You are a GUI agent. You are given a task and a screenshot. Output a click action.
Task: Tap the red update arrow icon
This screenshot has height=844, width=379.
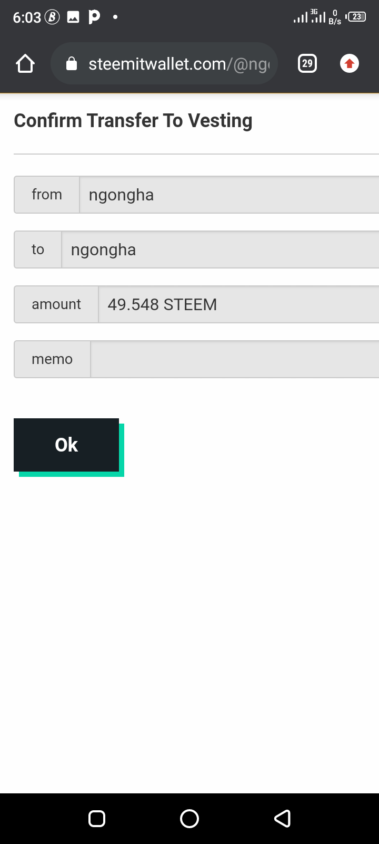click(x=350, y=64)
